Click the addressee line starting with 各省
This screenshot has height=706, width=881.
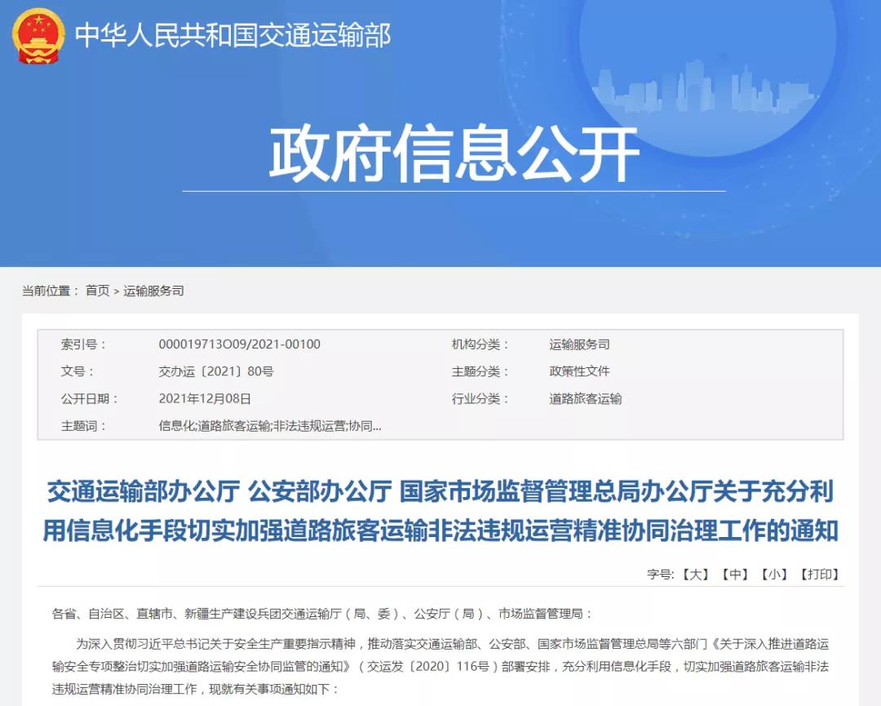322,613
